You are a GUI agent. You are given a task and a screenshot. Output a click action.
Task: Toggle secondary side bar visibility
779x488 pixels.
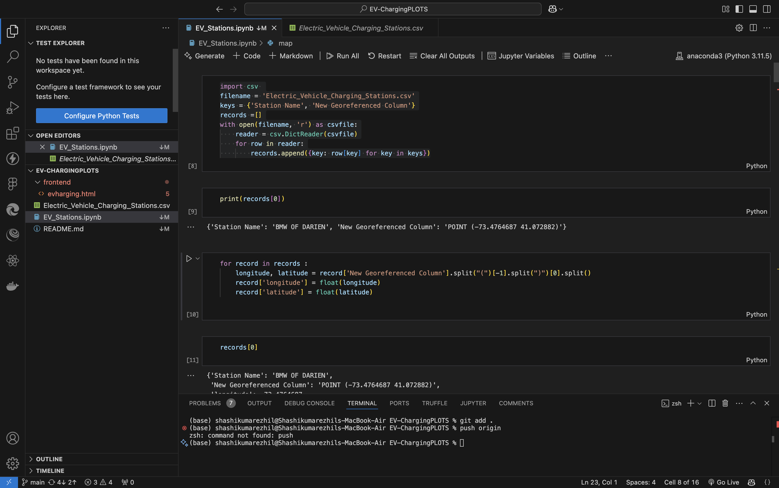[767, 9]
